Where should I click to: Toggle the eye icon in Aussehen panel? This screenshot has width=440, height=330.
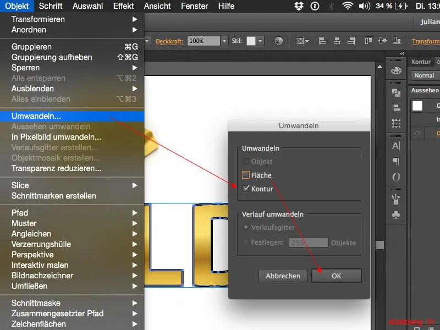pos(417,133)
